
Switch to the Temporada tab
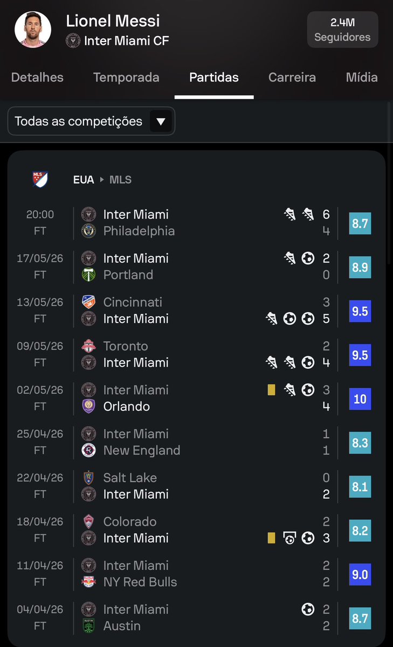pos(126,77)
